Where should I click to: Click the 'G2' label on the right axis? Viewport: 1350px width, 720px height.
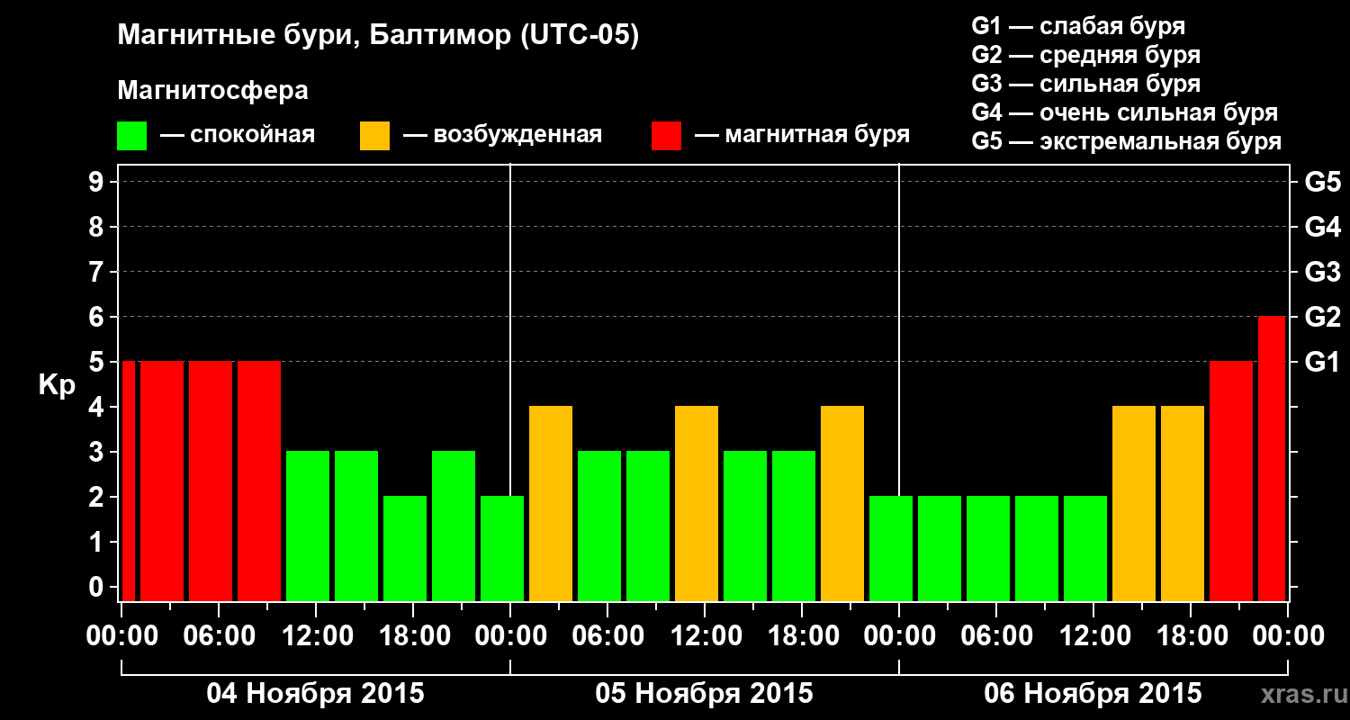point(1322,317)
